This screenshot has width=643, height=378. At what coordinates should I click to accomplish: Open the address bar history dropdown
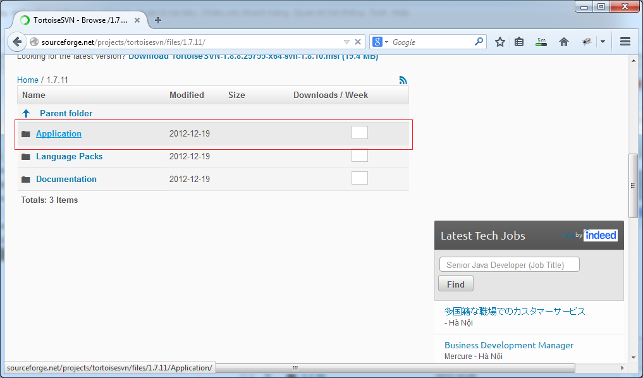(346, 42)
